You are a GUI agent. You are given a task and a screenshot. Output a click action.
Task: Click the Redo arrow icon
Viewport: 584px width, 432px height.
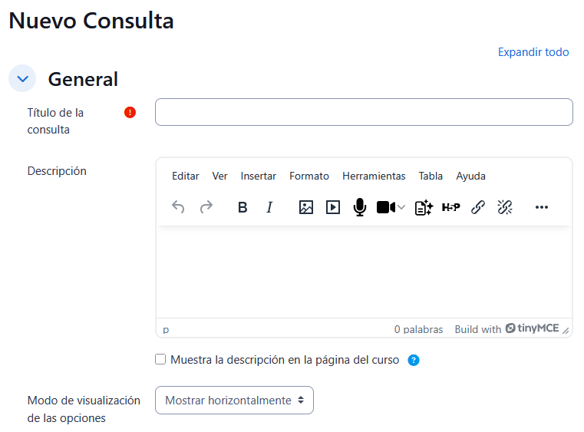(206, 207)
